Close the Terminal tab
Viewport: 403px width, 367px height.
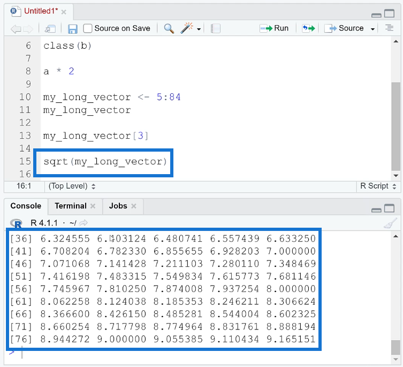(x=93, y=206)
